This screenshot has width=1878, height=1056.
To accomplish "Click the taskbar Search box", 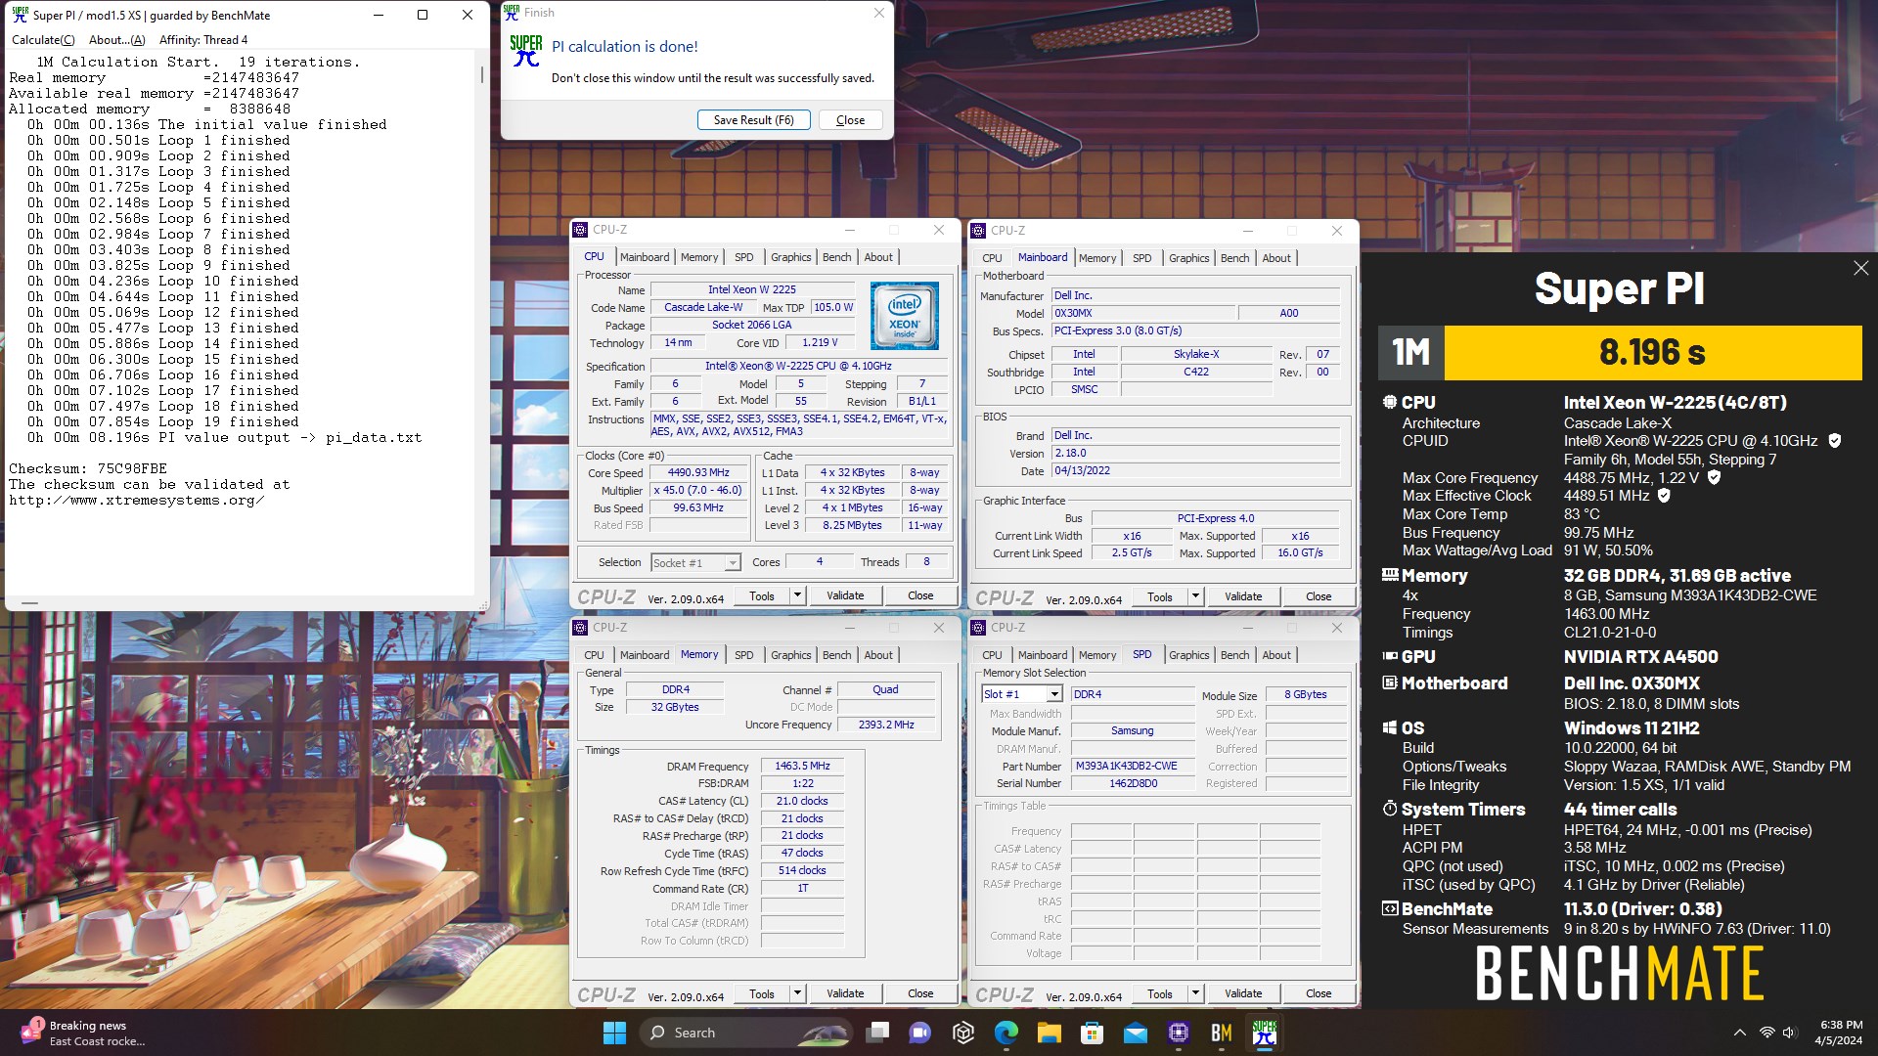I will (x=744, y=1033).
